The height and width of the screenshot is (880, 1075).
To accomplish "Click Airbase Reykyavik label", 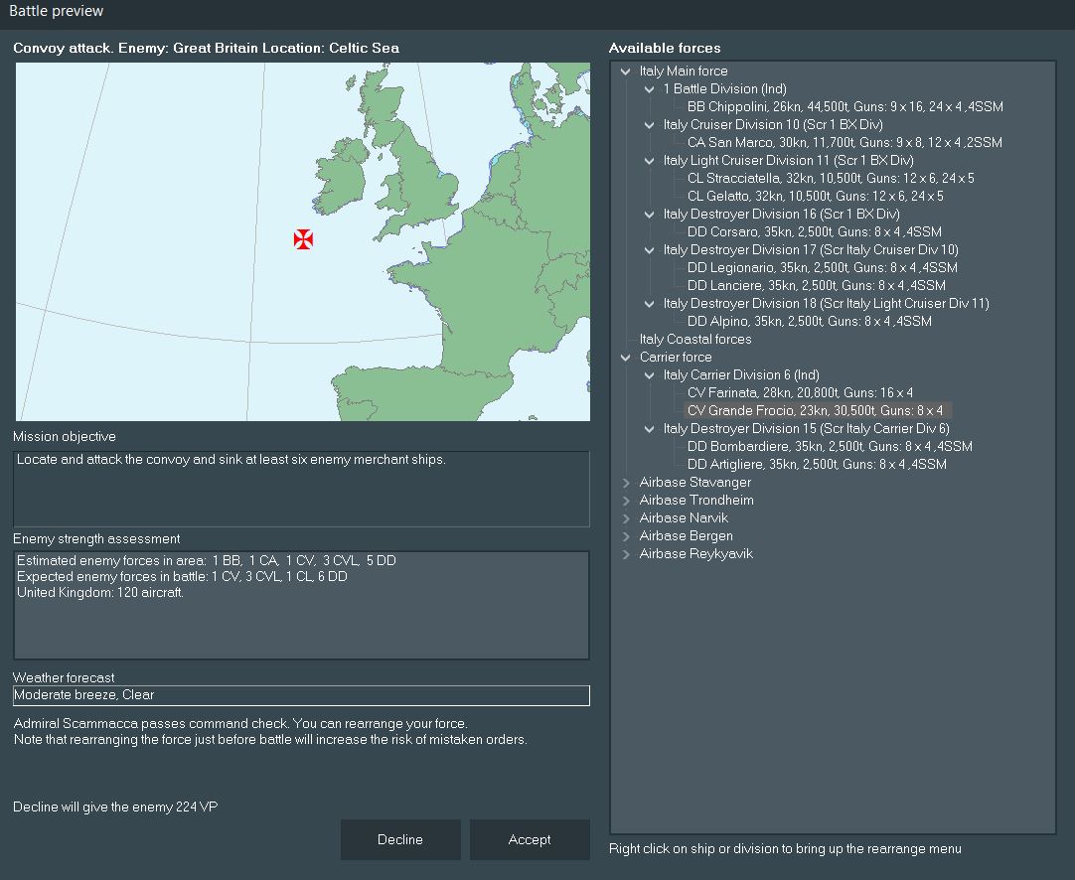I will (695, 554).
